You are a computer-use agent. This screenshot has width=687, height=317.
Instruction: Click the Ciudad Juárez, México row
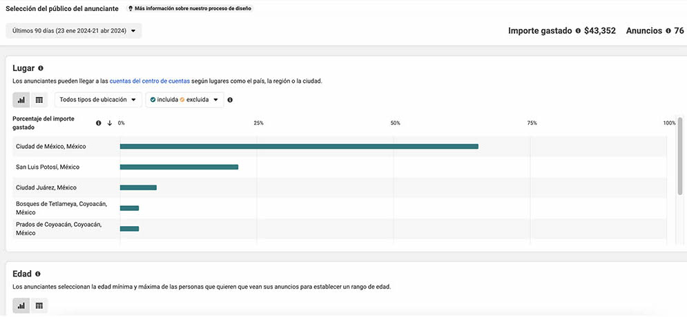(340, 187)
